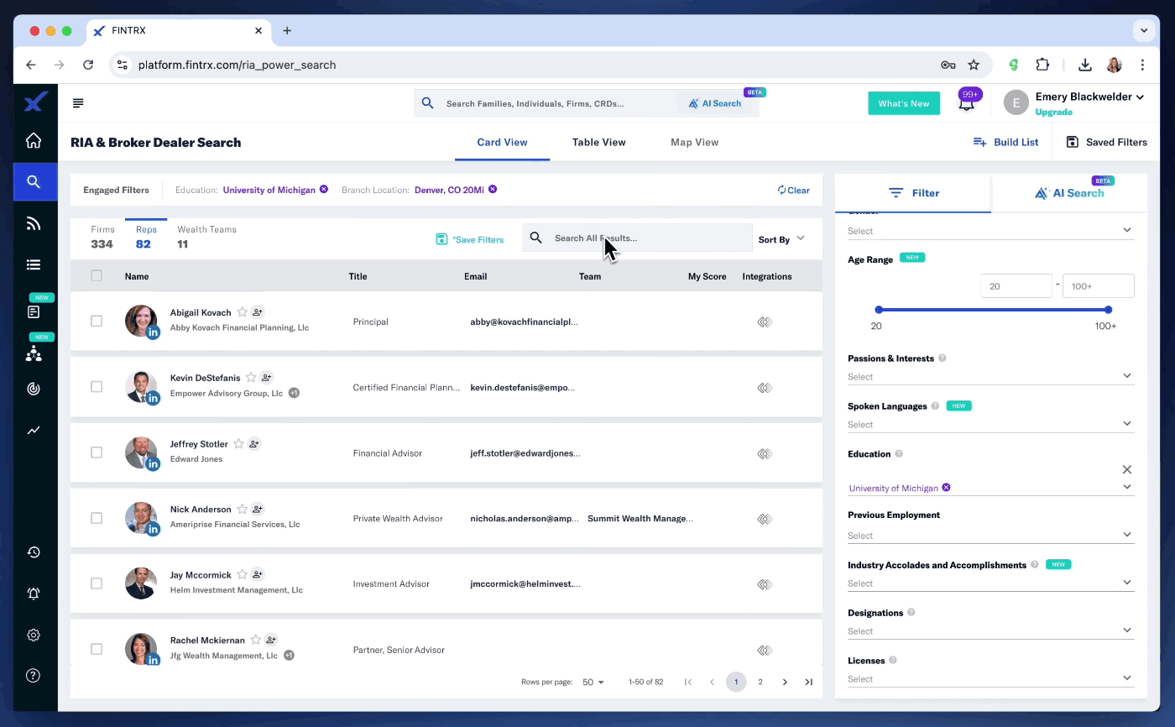Viewport: 1175px width, 727px height.
Task: Expand the Education dropdown arrow
Action: pyautogui.click(x=1127, y=487)
